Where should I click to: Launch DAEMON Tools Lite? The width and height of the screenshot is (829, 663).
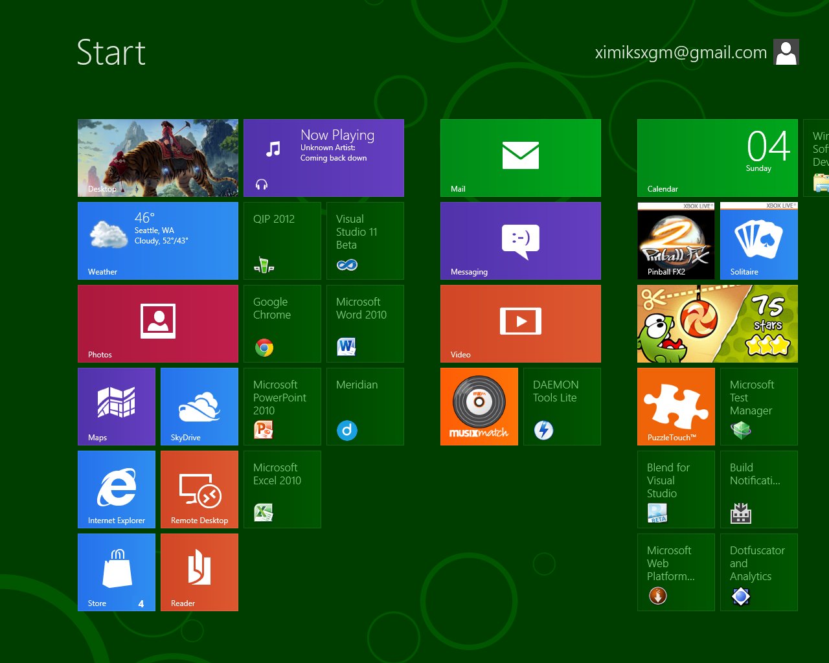[562, 407]
